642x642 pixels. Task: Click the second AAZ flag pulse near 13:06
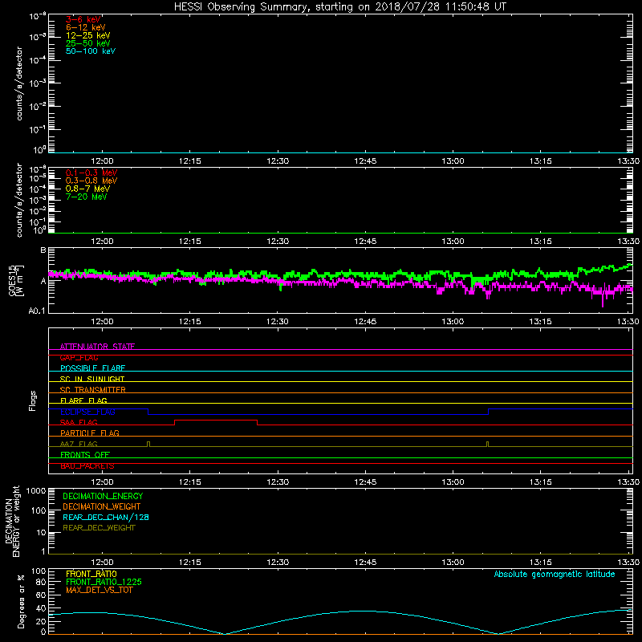click(x=487, y=444)
